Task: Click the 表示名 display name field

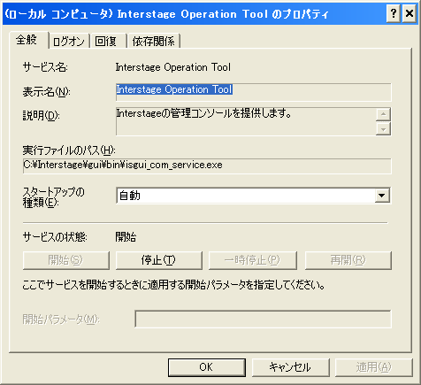Action: 254,92
